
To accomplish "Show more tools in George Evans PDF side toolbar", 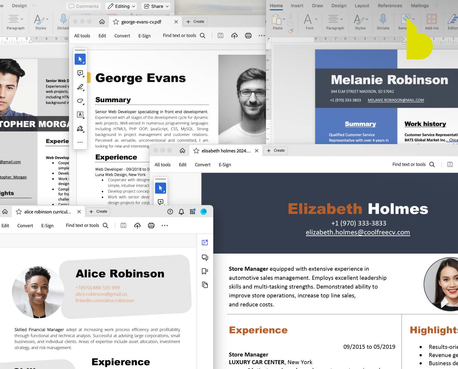I will point(80,142).
